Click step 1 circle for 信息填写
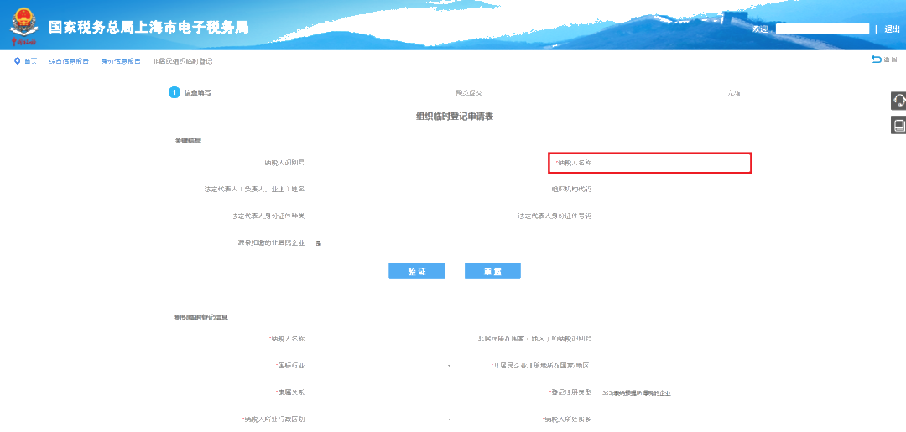 tap(174, 92)
